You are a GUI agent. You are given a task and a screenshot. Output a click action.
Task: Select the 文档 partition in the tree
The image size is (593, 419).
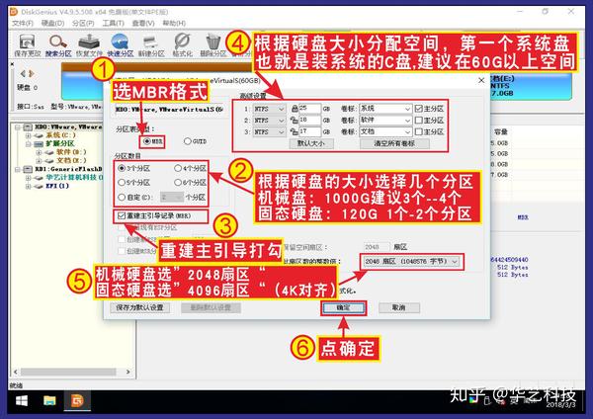[71, 160]
